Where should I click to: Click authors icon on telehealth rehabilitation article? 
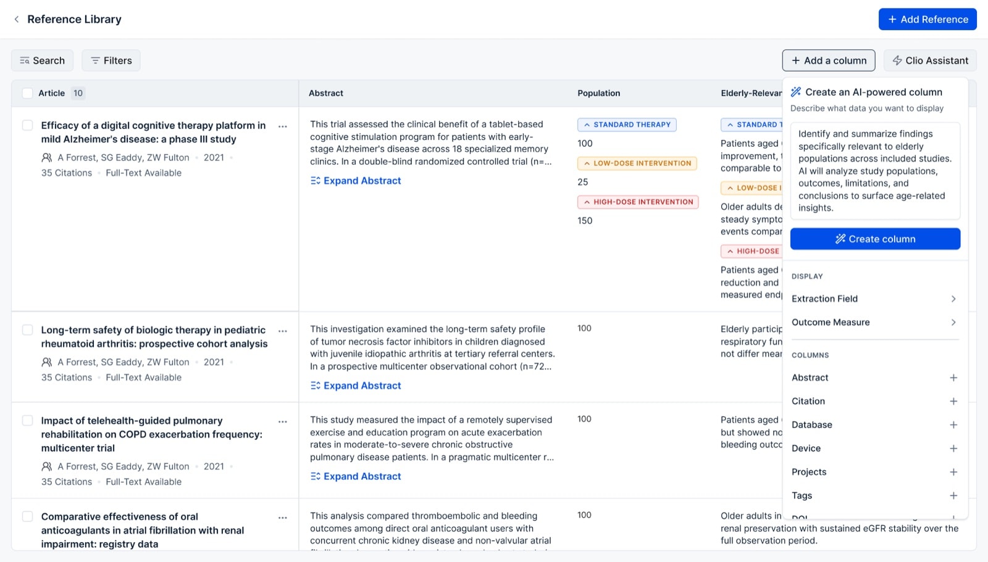point(46,466)
